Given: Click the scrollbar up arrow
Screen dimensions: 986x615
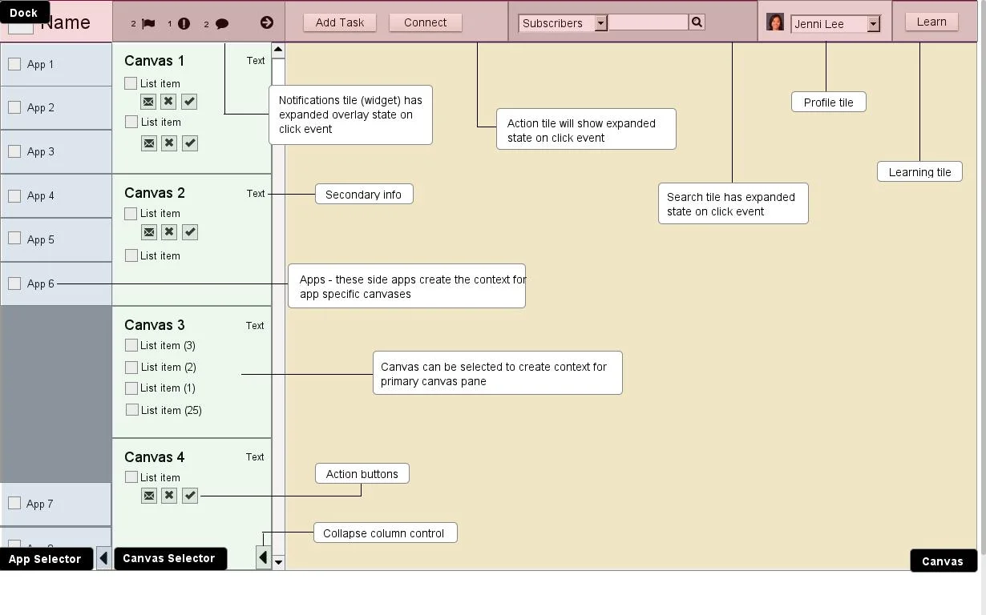Looking at the screenshot, I should coord(277,49).
